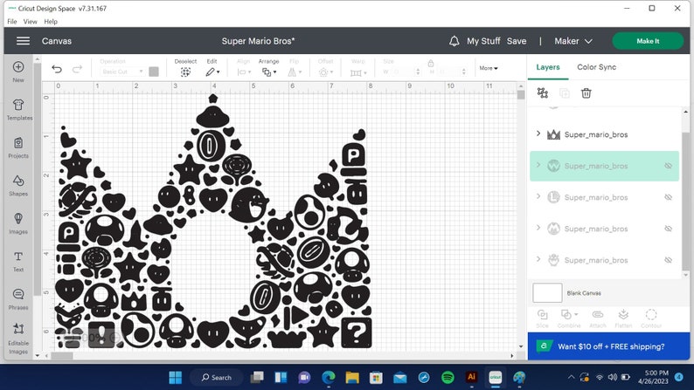
Task: Click the size lock icon
Action: 431,63
